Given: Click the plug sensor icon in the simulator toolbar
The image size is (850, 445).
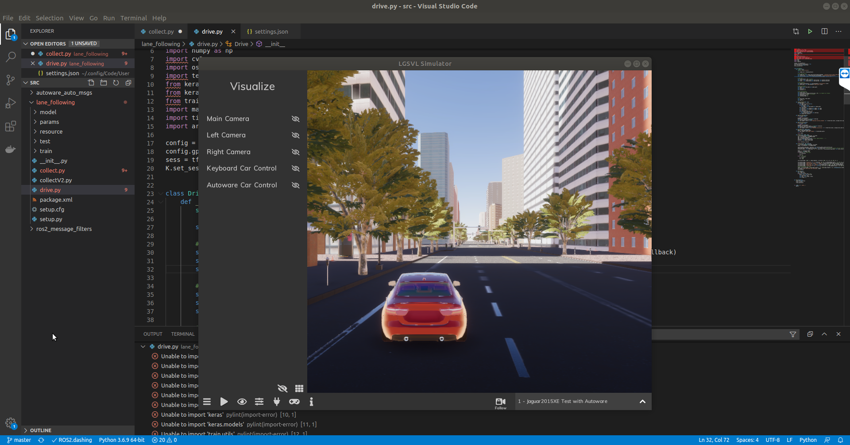Looking at the screenshot, I should (277, 402).
